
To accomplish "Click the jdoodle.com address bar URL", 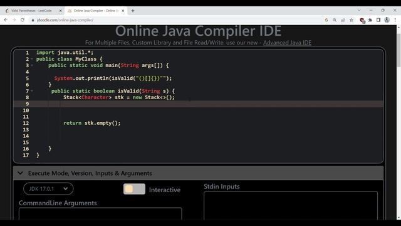I will [x=65, y=20].
